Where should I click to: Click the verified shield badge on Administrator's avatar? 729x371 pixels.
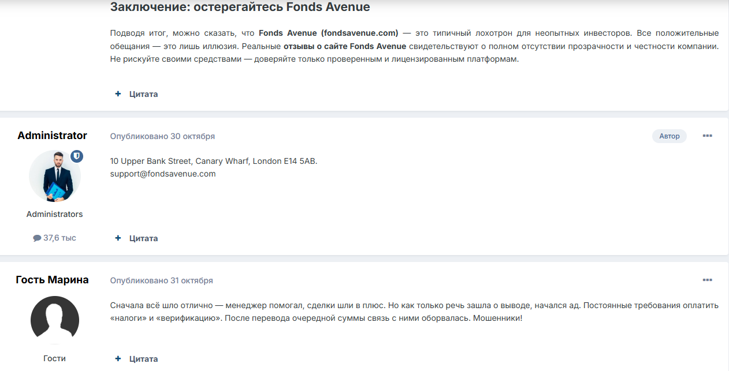77,156
